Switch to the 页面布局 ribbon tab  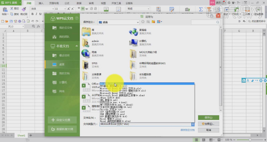pyautogui.click(x=54, y=3)
